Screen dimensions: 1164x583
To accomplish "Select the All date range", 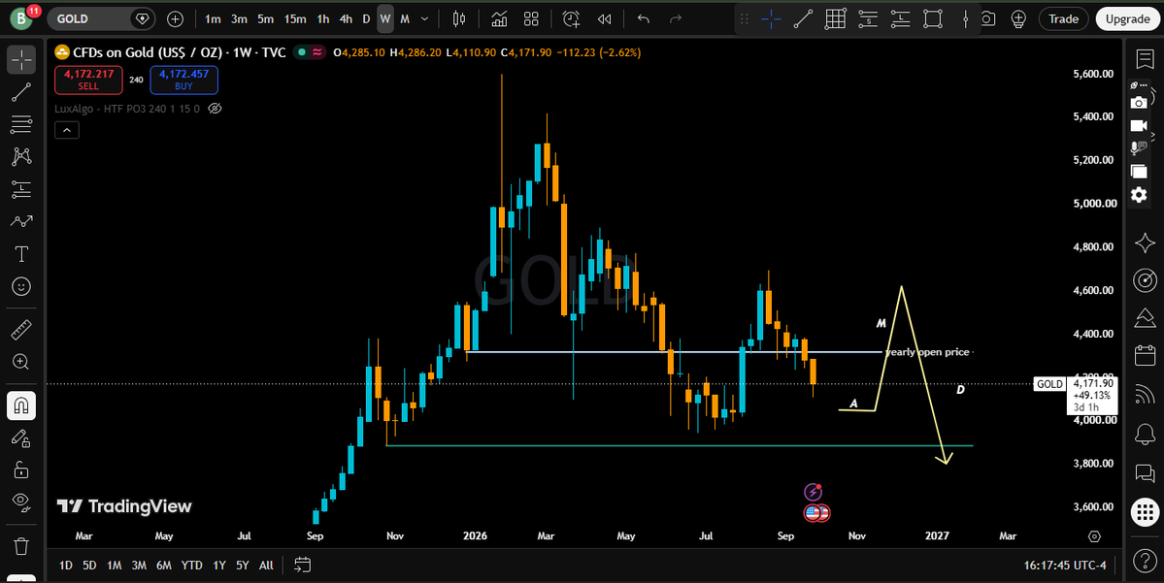I will tap(267, 566).
